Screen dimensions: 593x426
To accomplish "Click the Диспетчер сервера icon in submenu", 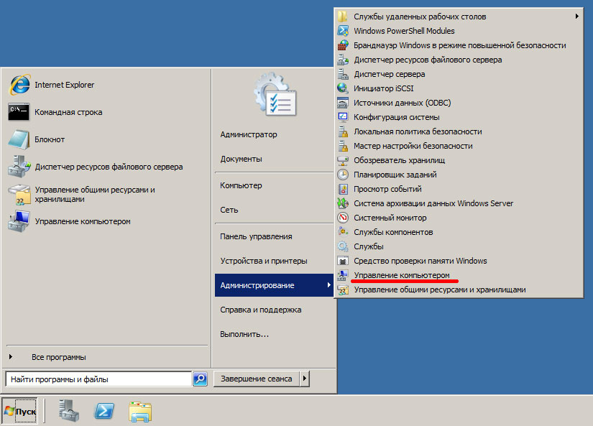I will tap(343, 74).
